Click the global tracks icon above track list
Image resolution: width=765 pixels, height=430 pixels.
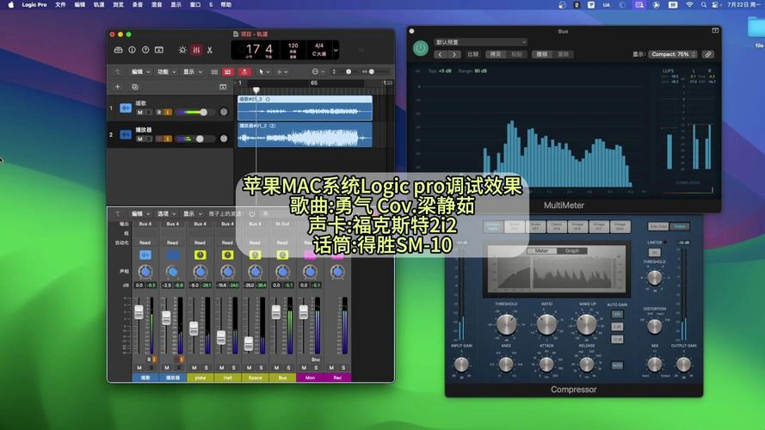pos(223,87)
